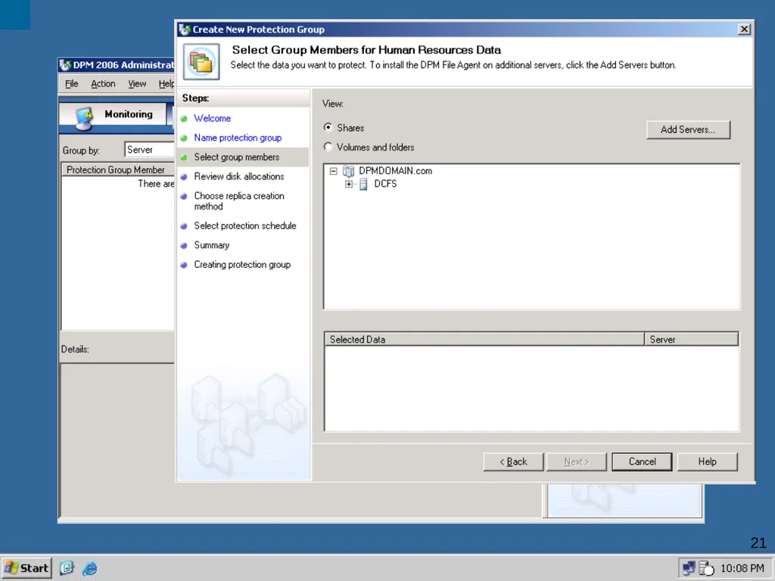
Task: Go to the Name protection group step
Action: (238, 138)
